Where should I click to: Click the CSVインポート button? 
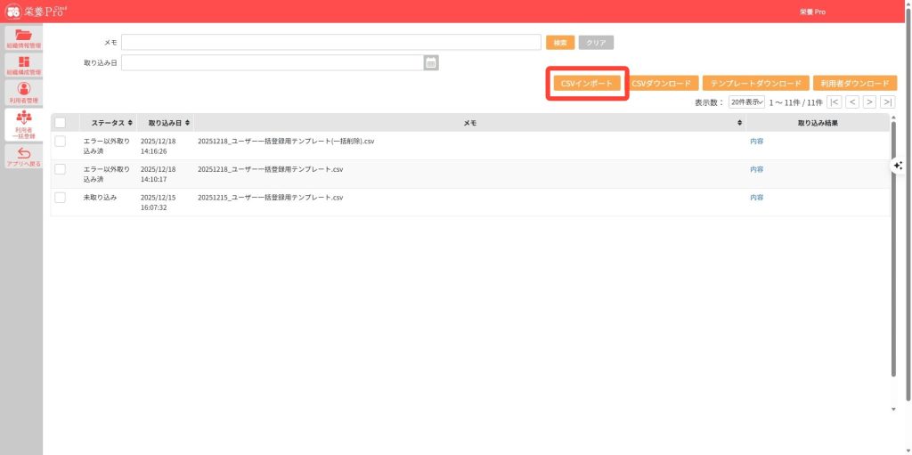click(x=587, y=83)
